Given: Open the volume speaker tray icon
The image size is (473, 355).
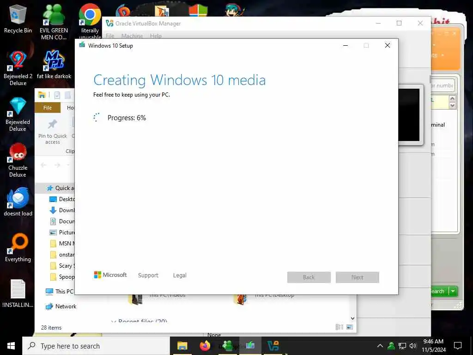Looking at the screenshot, I should (x=413, y=346).
